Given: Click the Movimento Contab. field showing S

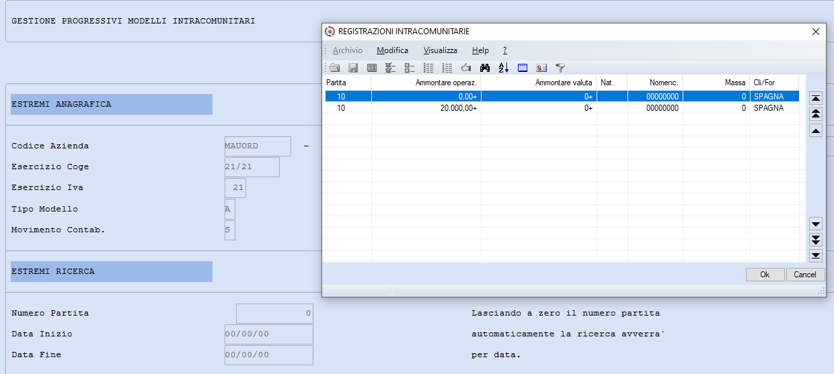Looking at the screenshot, I should click(229, 230).
